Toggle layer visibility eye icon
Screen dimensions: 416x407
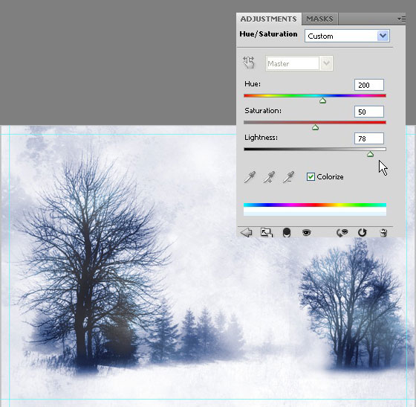point(306,233)
